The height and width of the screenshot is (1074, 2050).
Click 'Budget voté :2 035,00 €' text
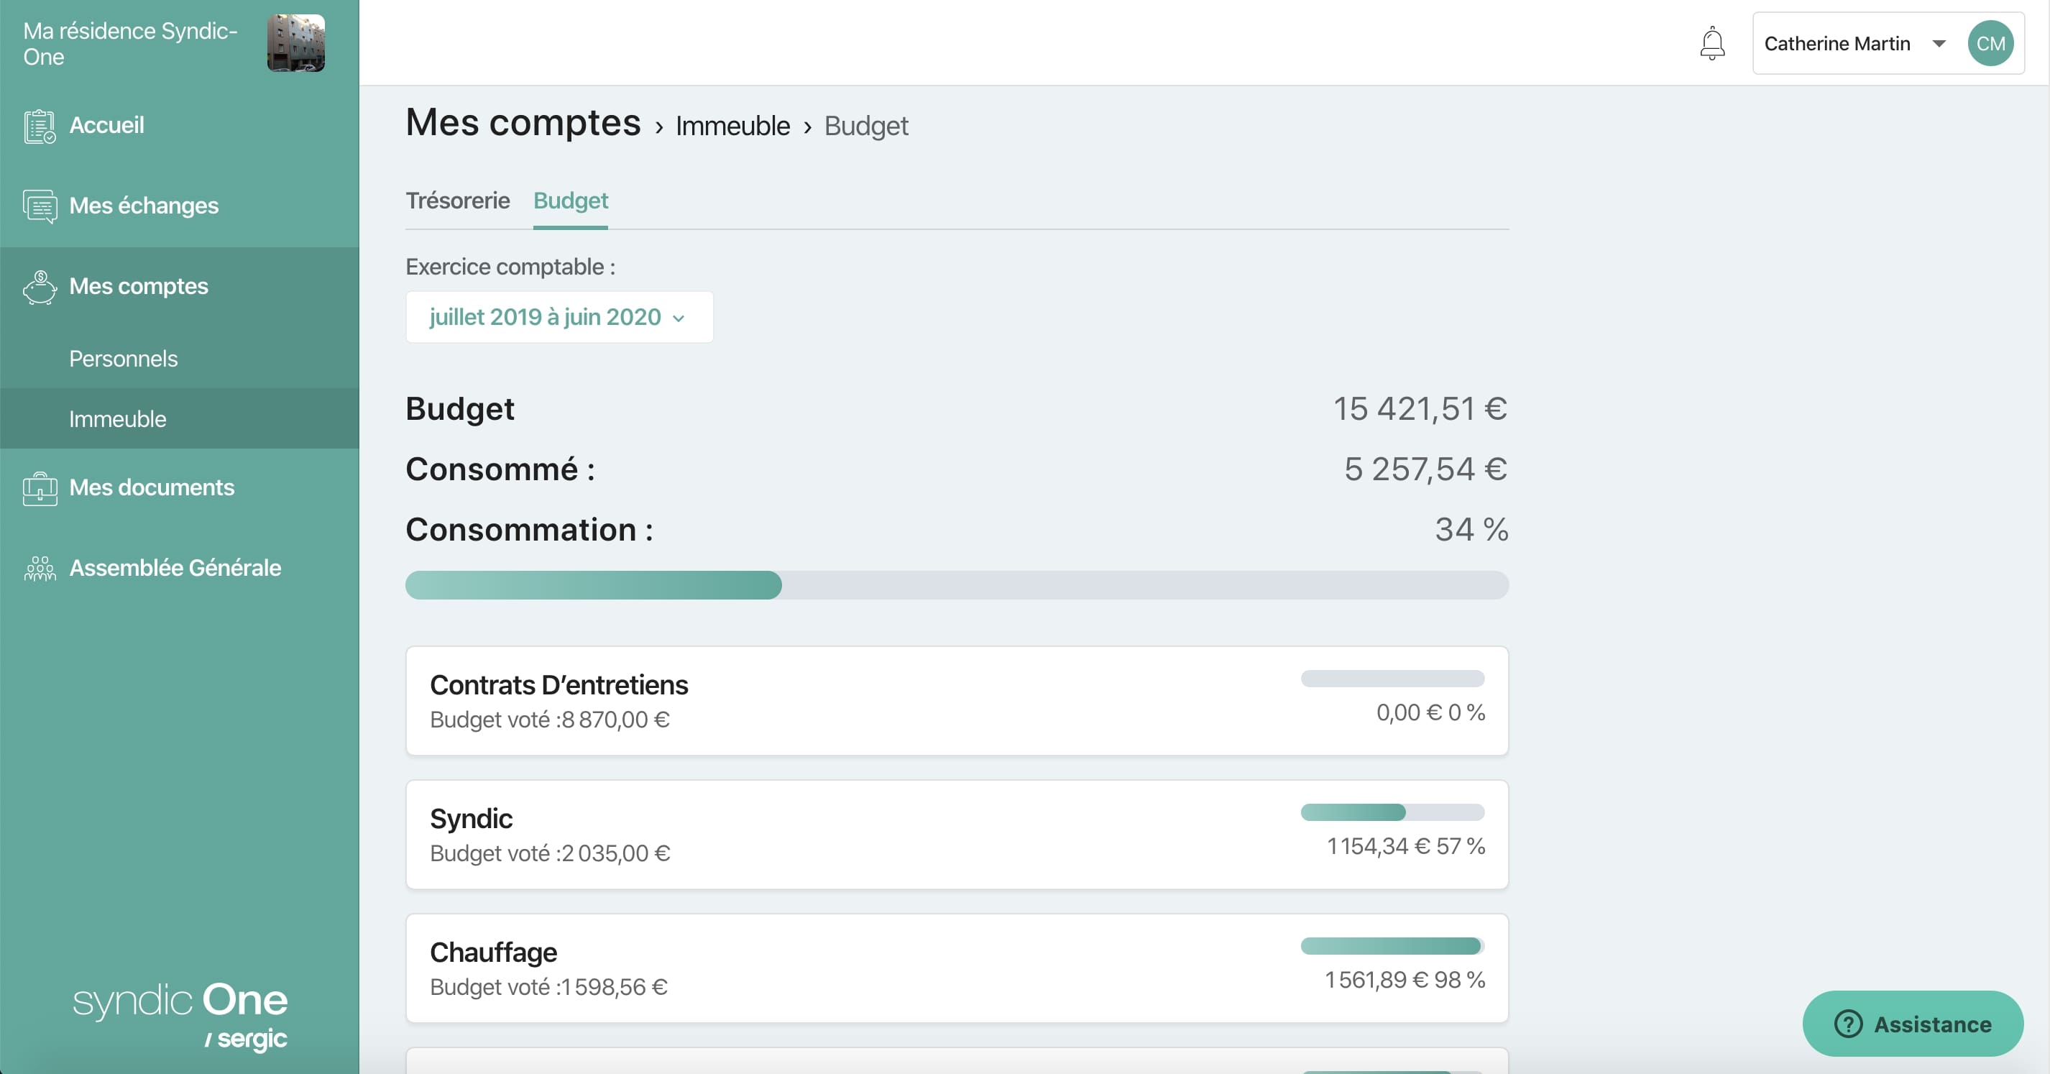[x=550, y=853]
